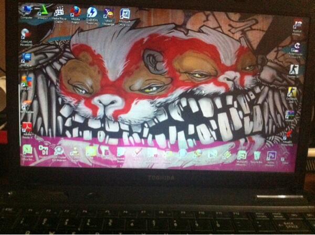The width and height of the screenshot is (315, 235).
Task: Open Media Player Classic shortcut
Action: point(59,15)
